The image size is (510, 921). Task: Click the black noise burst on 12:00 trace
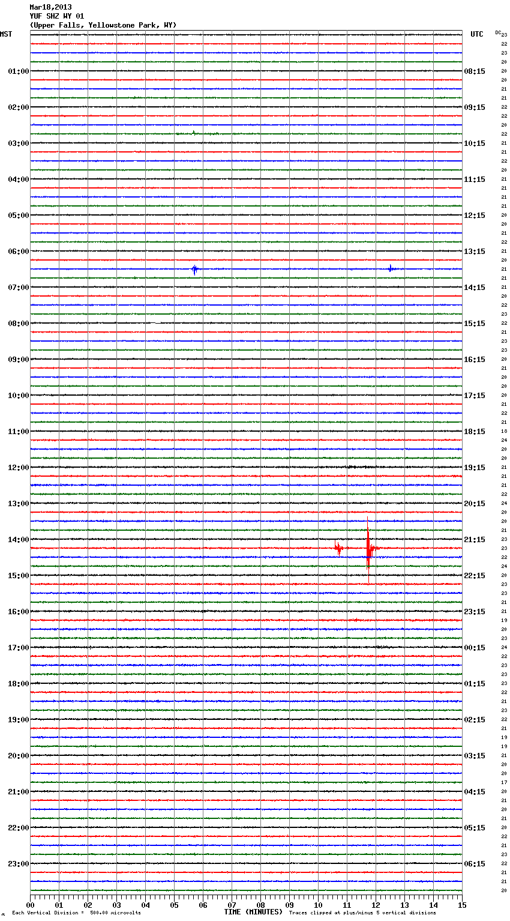(360, 467)
